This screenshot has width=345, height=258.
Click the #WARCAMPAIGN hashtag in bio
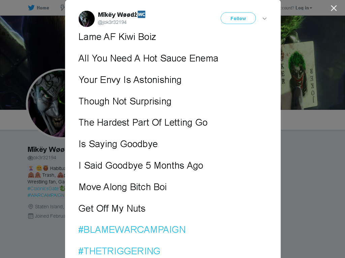click(46, 195)
